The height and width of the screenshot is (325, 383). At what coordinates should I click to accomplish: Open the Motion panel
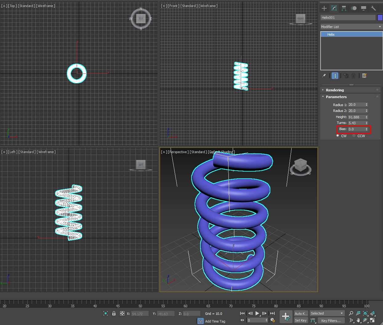point(354,8)
